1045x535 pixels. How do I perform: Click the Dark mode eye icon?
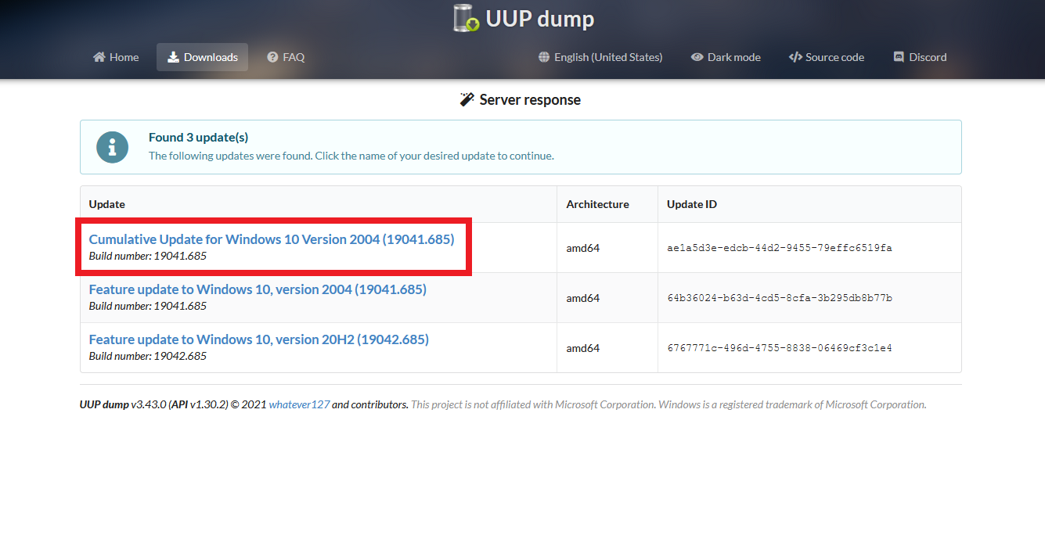[697, 57]
